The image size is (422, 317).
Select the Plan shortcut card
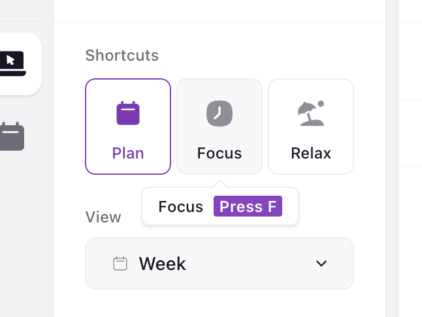coord(128,127)
